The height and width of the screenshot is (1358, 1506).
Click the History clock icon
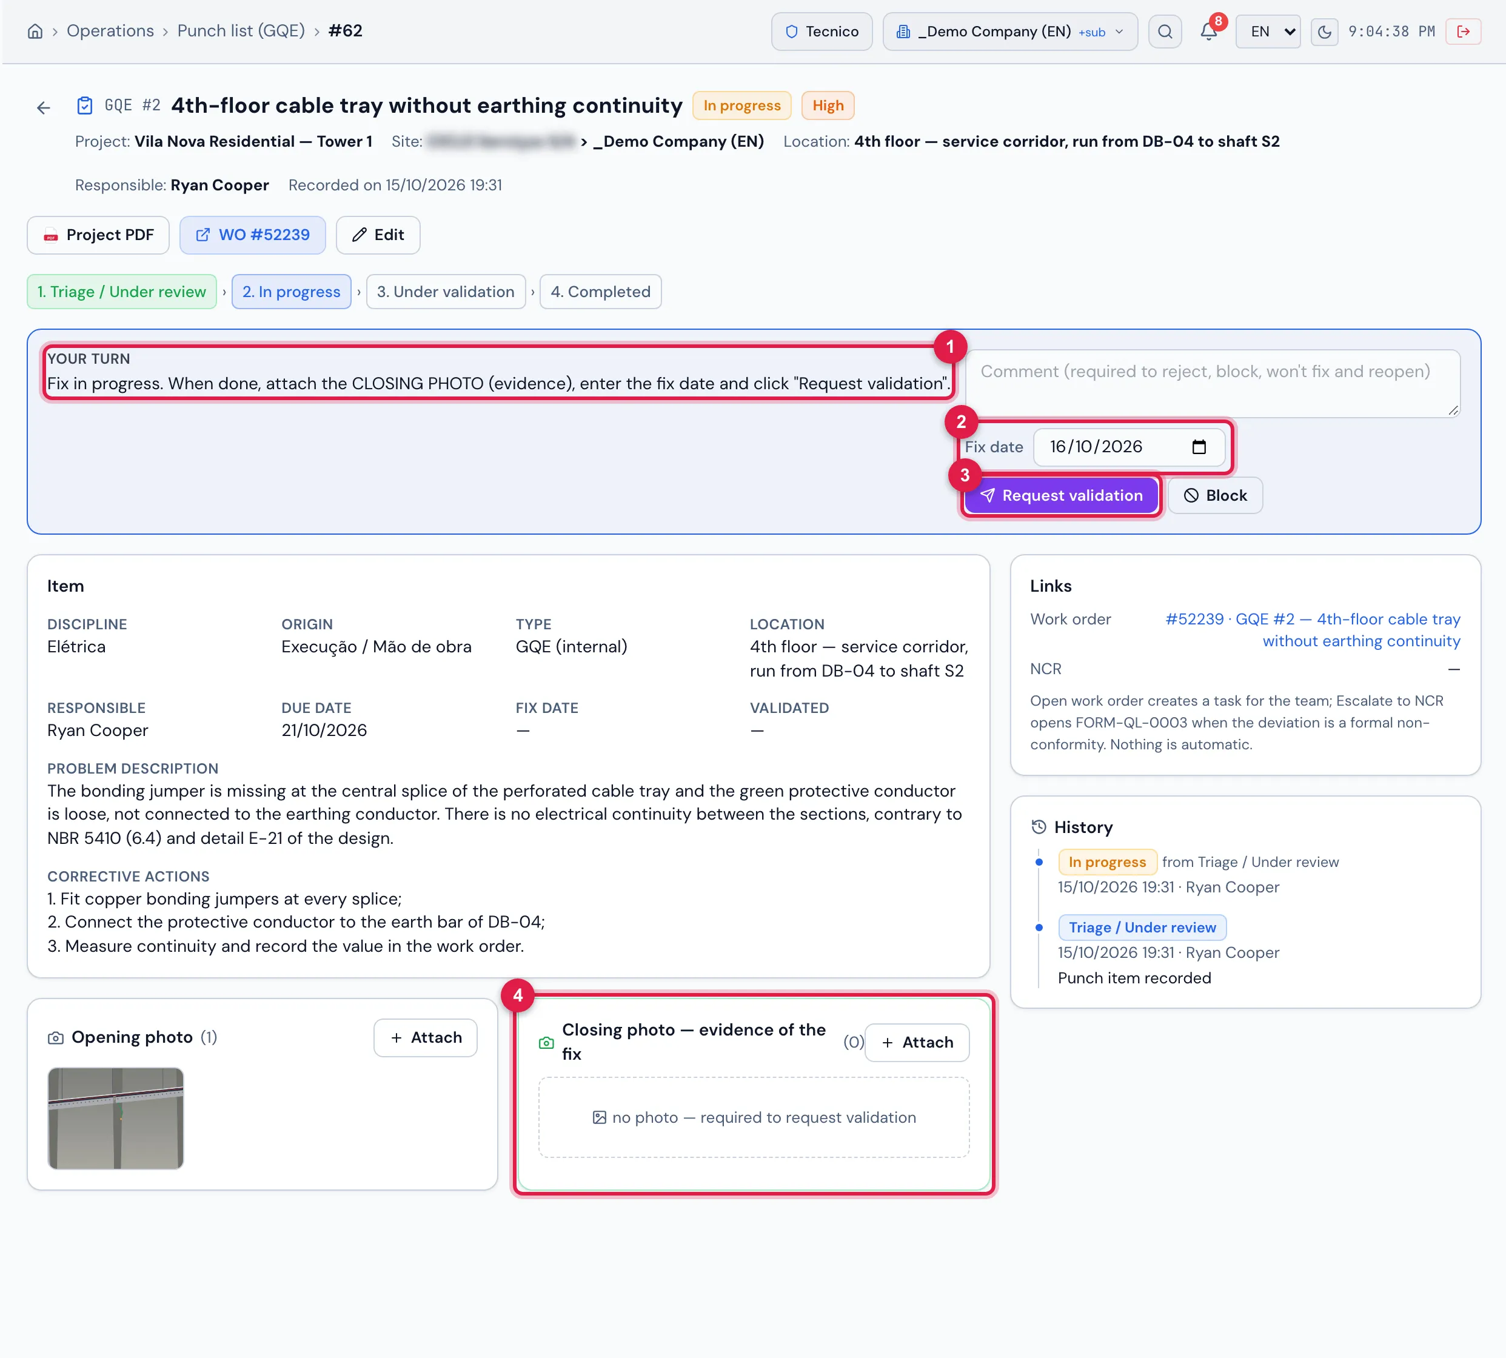pos(1038,826)
